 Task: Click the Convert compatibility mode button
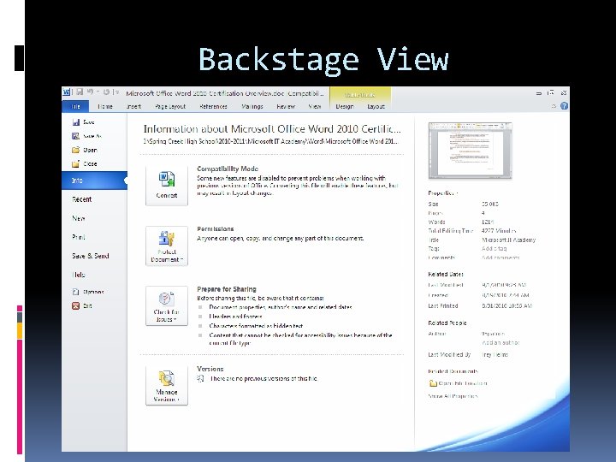167,186
